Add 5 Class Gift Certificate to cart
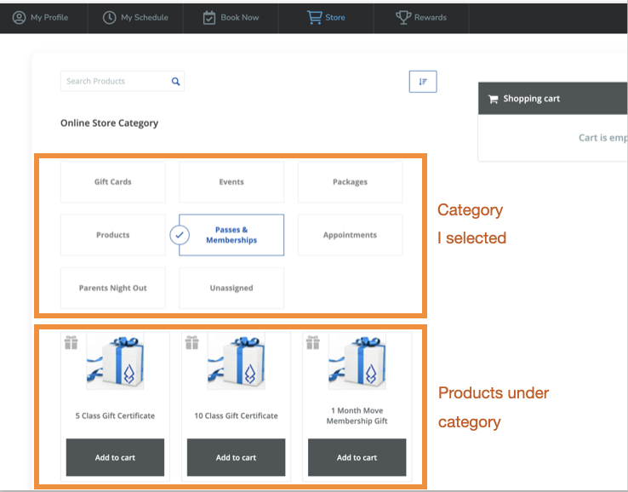The image size is (628, 492). (115, 457)
